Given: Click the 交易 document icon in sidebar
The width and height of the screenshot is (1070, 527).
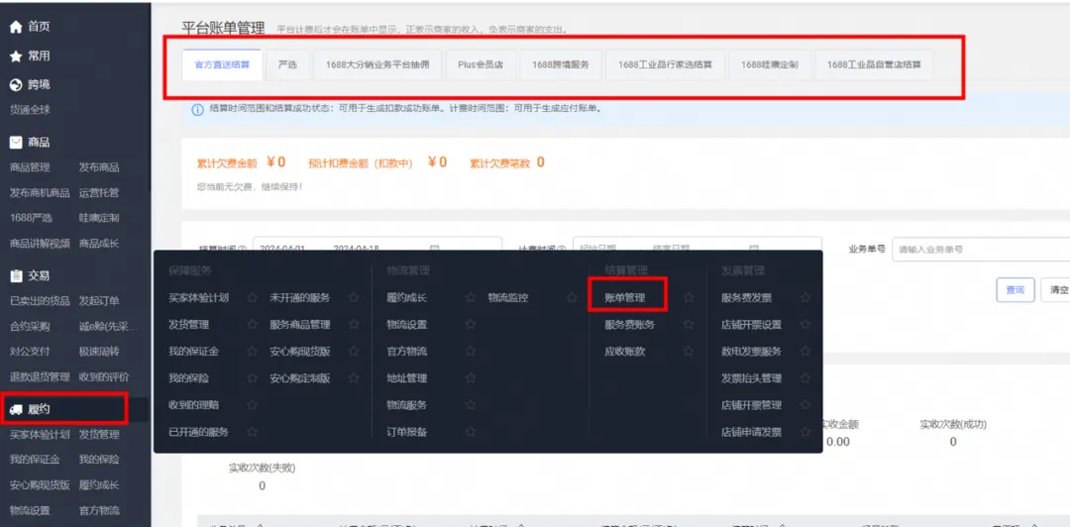Looking at the screenshot, I should pyautogui.click(x=15, y=276).
